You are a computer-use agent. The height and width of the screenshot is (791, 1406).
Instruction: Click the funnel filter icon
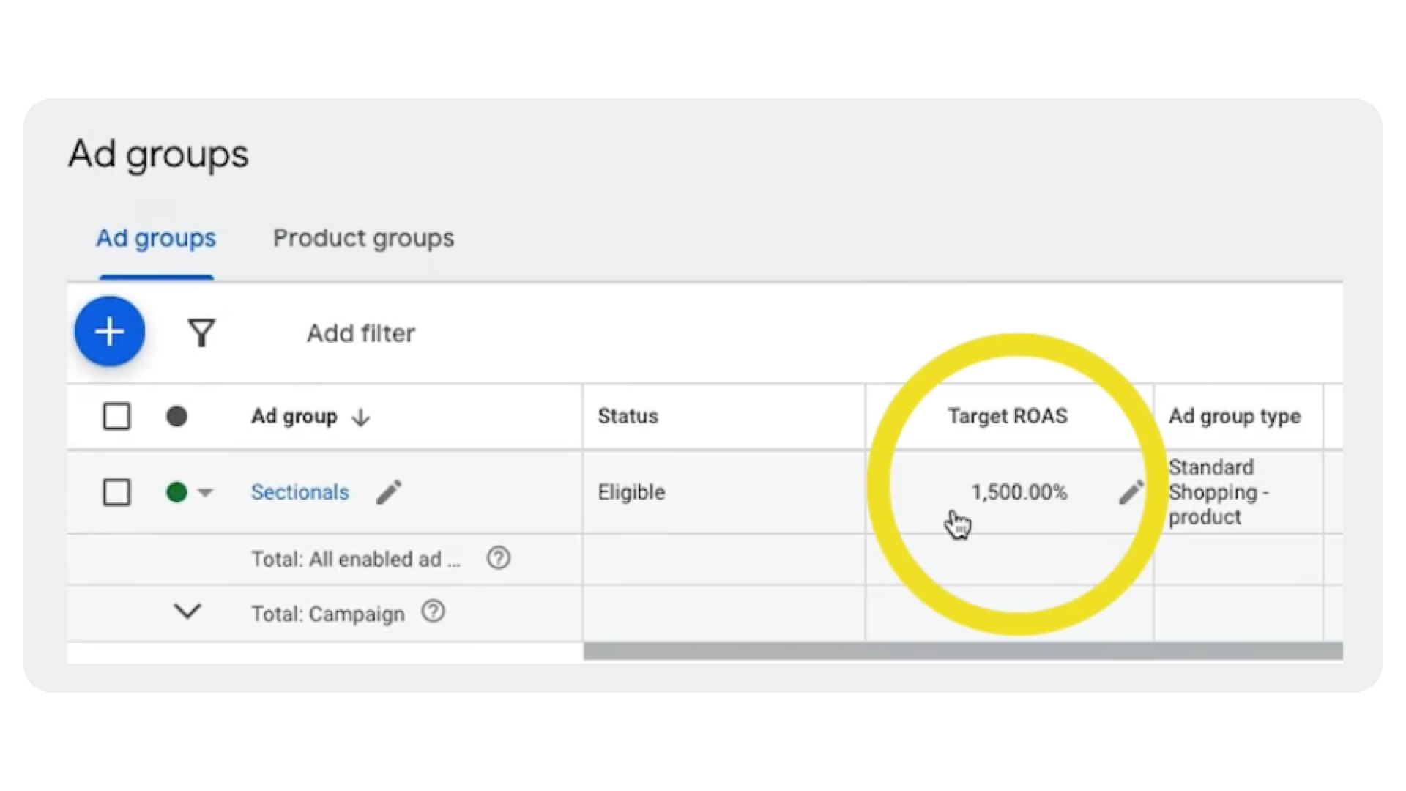201,333
